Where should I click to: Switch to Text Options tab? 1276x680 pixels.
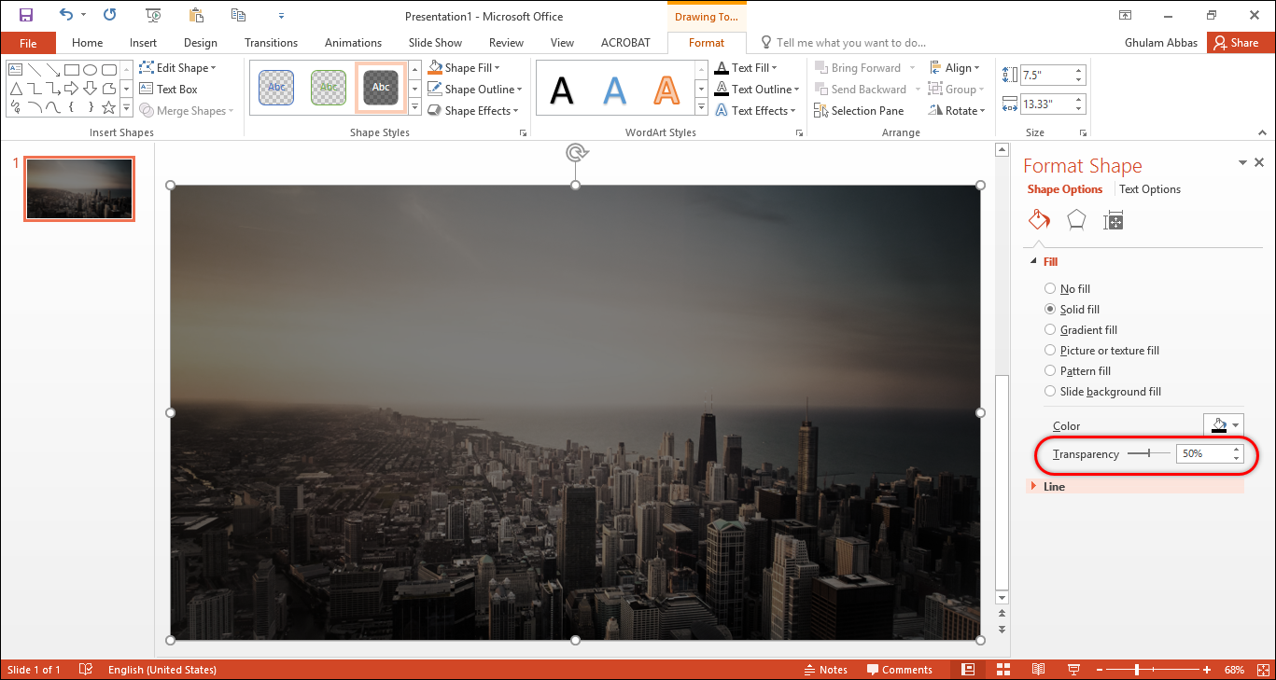point(1150,189)
